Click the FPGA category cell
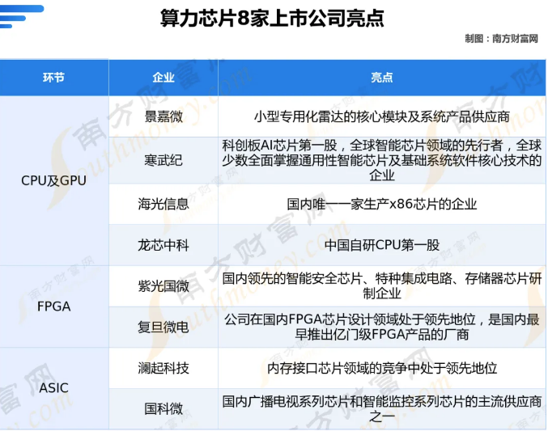 (53, 306)
